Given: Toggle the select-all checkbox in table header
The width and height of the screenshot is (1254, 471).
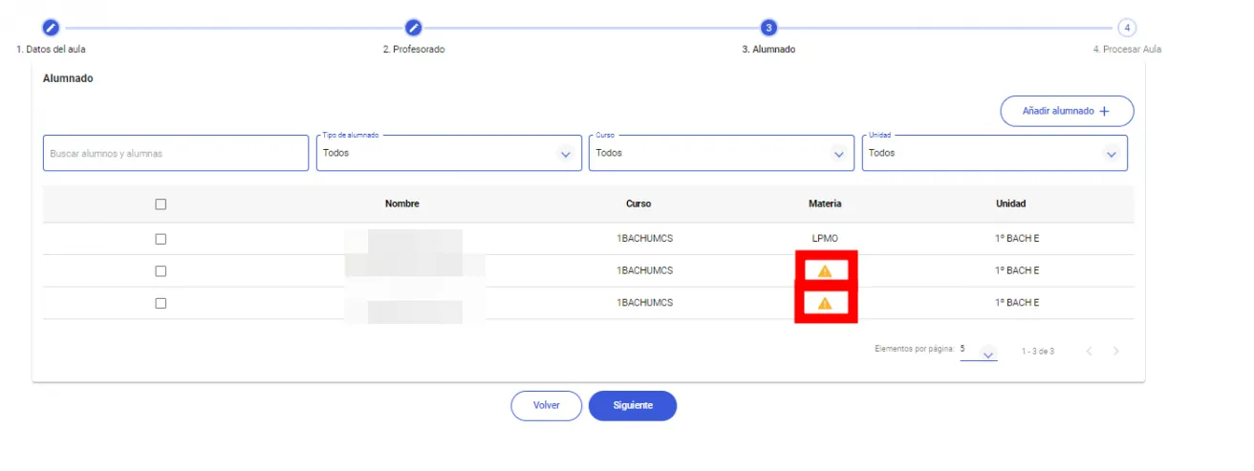Looking at the screenshot, I should [x=161, y=204].
